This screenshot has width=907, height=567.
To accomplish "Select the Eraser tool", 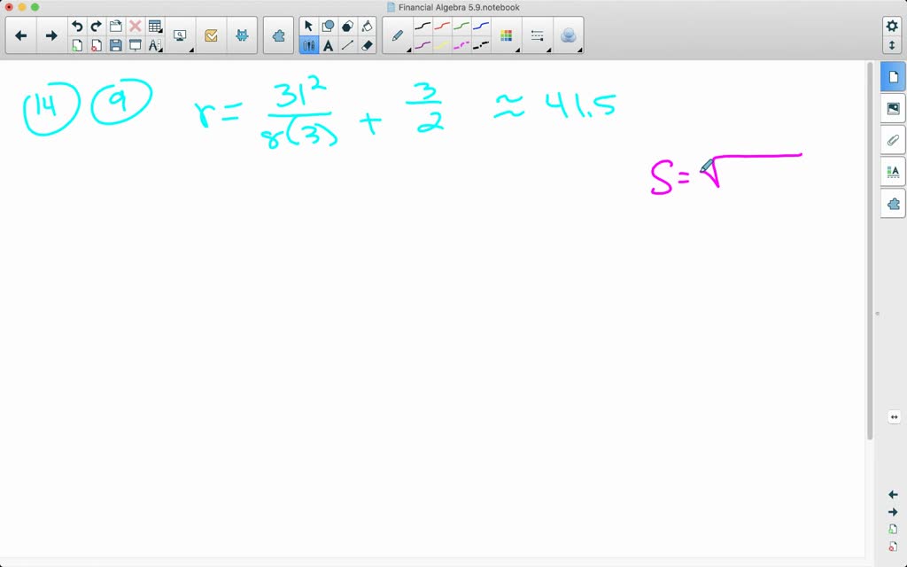I will tap(367, 45).
